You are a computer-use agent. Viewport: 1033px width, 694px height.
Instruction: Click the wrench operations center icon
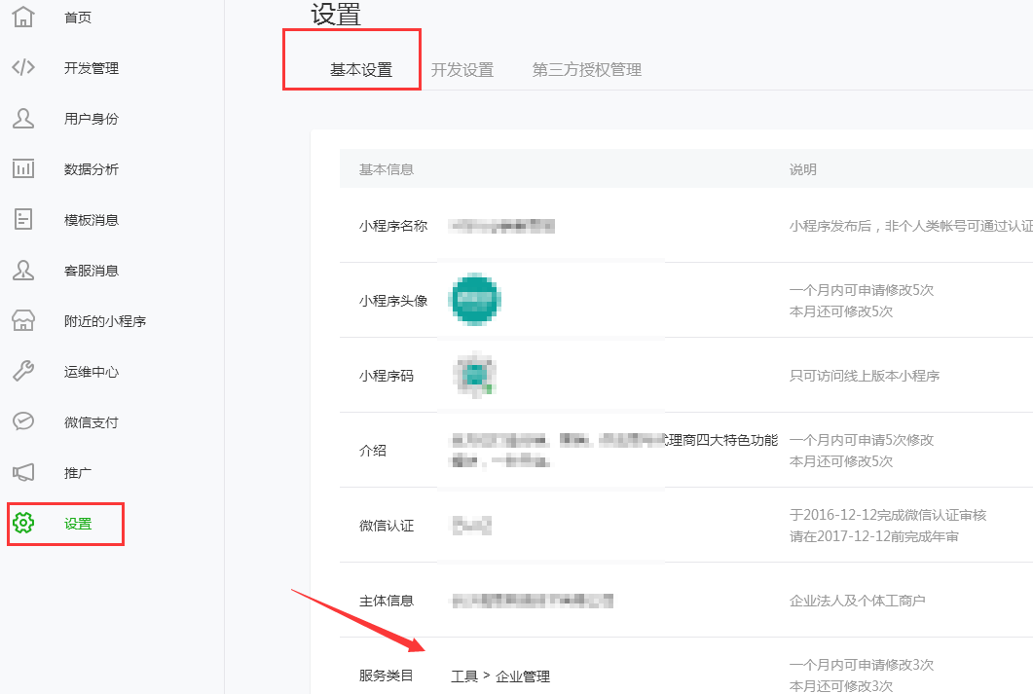(23, 372)
